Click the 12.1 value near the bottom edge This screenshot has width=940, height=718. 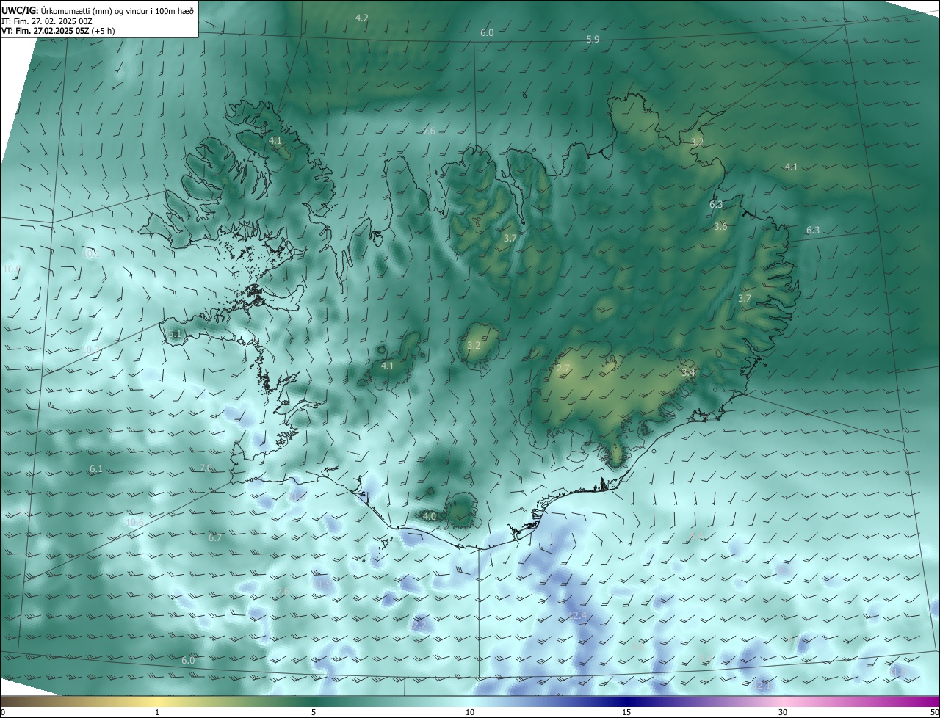[x=762, y=686]
